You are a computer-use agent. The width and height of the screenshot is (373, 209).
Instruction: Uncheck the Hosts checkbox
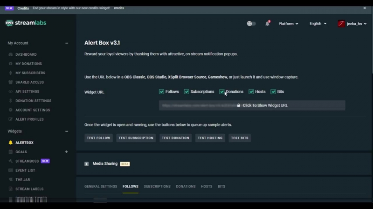click(x=251, y=91)
